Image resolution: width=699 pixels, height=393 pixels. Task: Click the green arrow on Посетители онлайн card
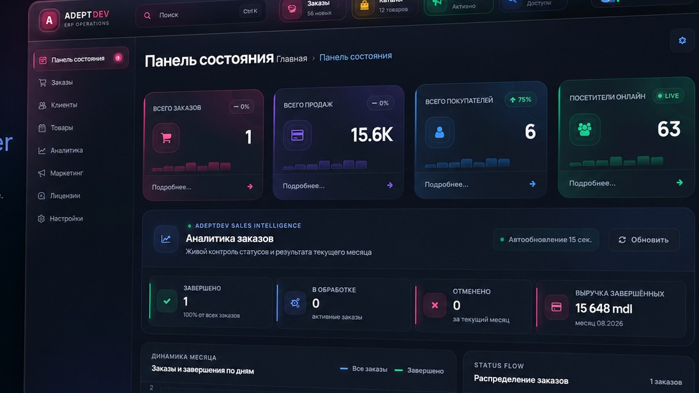[680, 182]
